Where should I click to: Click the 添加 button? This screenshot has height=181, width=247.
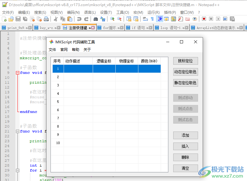pos(185,136)
